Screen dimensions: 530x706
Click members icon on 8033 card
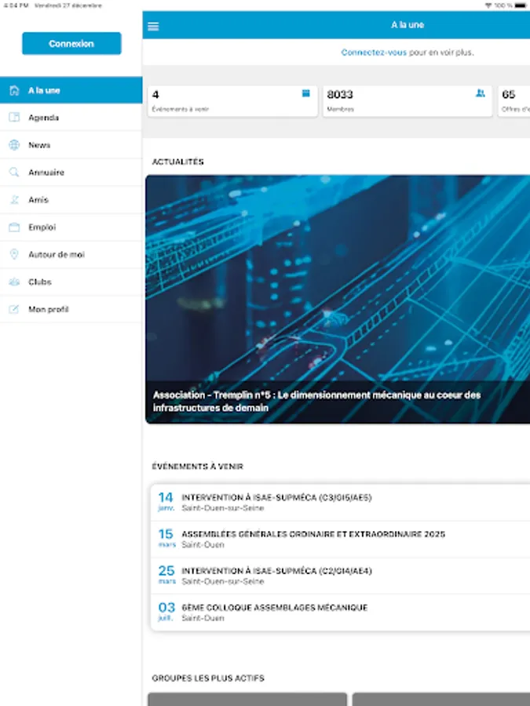coord(481,93)
